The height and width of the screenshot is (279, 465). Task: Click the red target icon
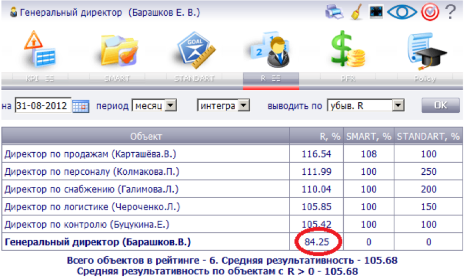(430, 12)
